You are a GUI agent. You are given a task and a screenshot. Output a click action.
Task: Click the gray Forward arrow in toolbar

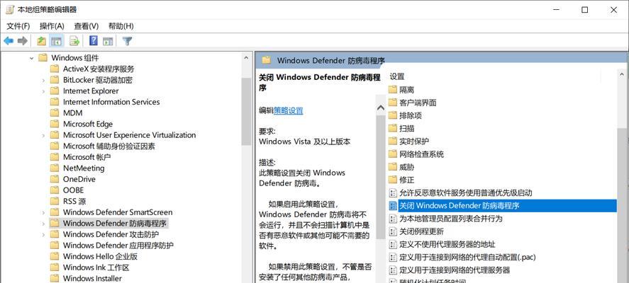[x=23, y=41]
